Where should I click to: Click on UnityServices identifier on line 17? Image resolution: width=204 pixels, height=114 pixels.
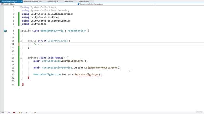coord(51,61)
